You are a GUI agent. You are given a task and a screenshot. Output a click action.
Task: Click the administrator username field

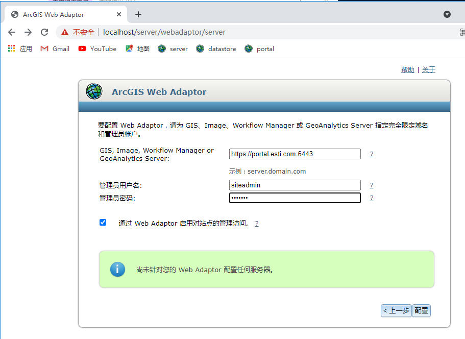pyautogui.click(x=295, y=185)
